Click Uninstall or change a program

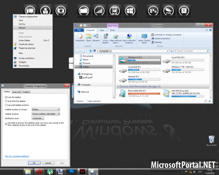[166, 35]
